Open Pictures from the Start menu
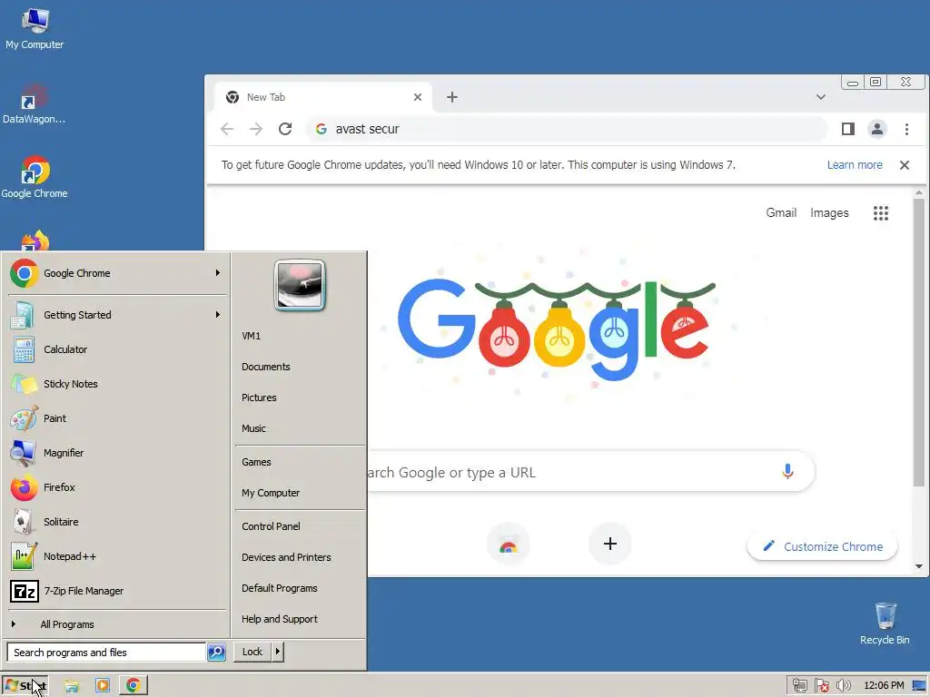 [x=300, y=398]
